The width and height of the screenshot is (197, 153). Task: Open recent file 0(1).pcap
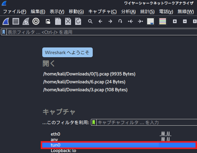coord(89,74)
